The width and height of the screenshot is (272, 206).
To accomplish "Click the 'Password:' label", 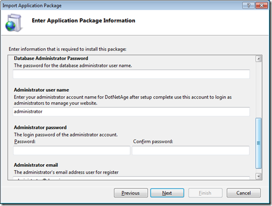I will pos(25,142).
